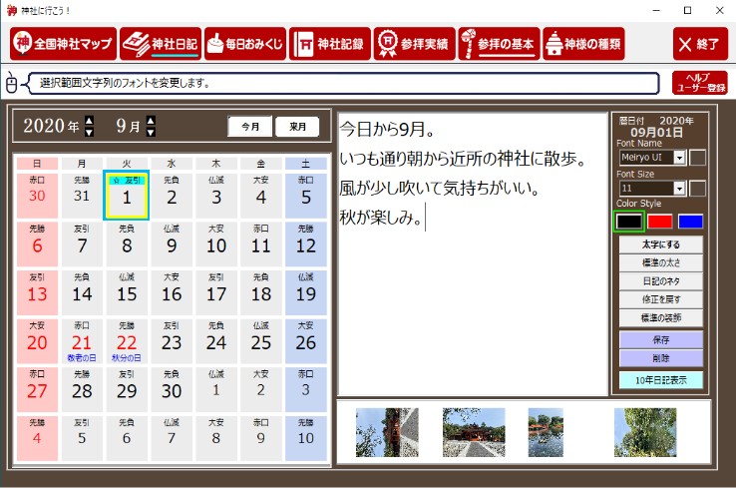This screenshot has width=736, height=488.
Task: Switch to the 参拝の基本 tab
Action: (x=499, y=44)
